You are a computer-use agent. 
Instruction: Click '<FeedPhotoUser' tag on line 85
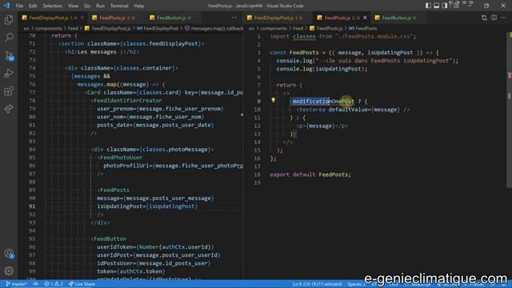119,158
